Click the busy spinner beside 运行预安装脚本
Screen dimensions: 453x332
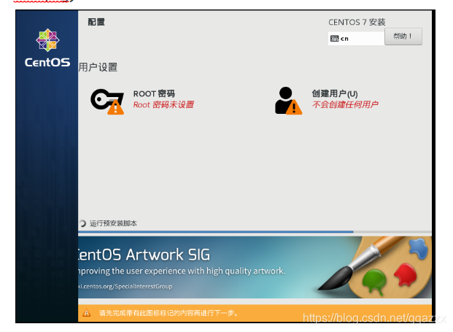coord(82,223)
